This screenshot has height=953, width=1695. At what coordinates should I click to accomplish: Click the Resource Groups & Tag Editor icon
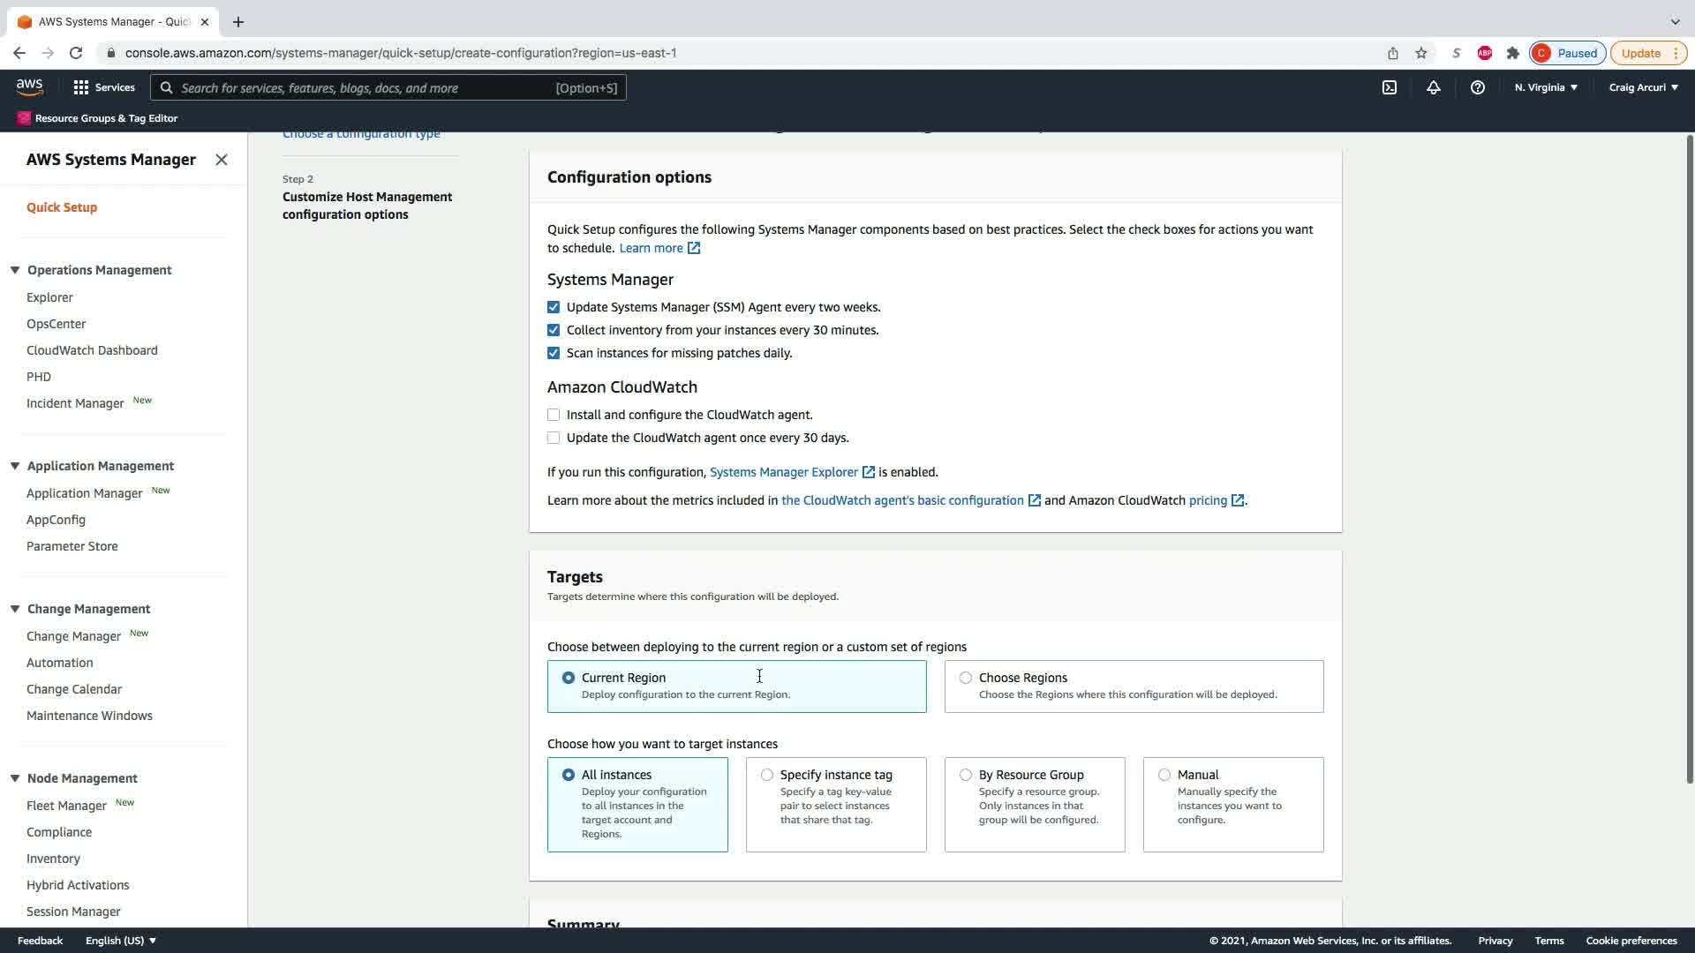click(24, 118)
